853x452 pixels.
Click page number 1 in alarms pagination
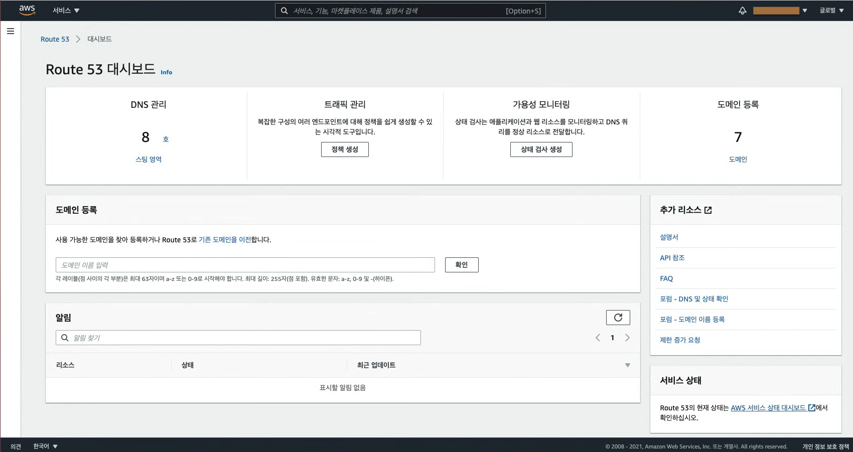(612, 338)
